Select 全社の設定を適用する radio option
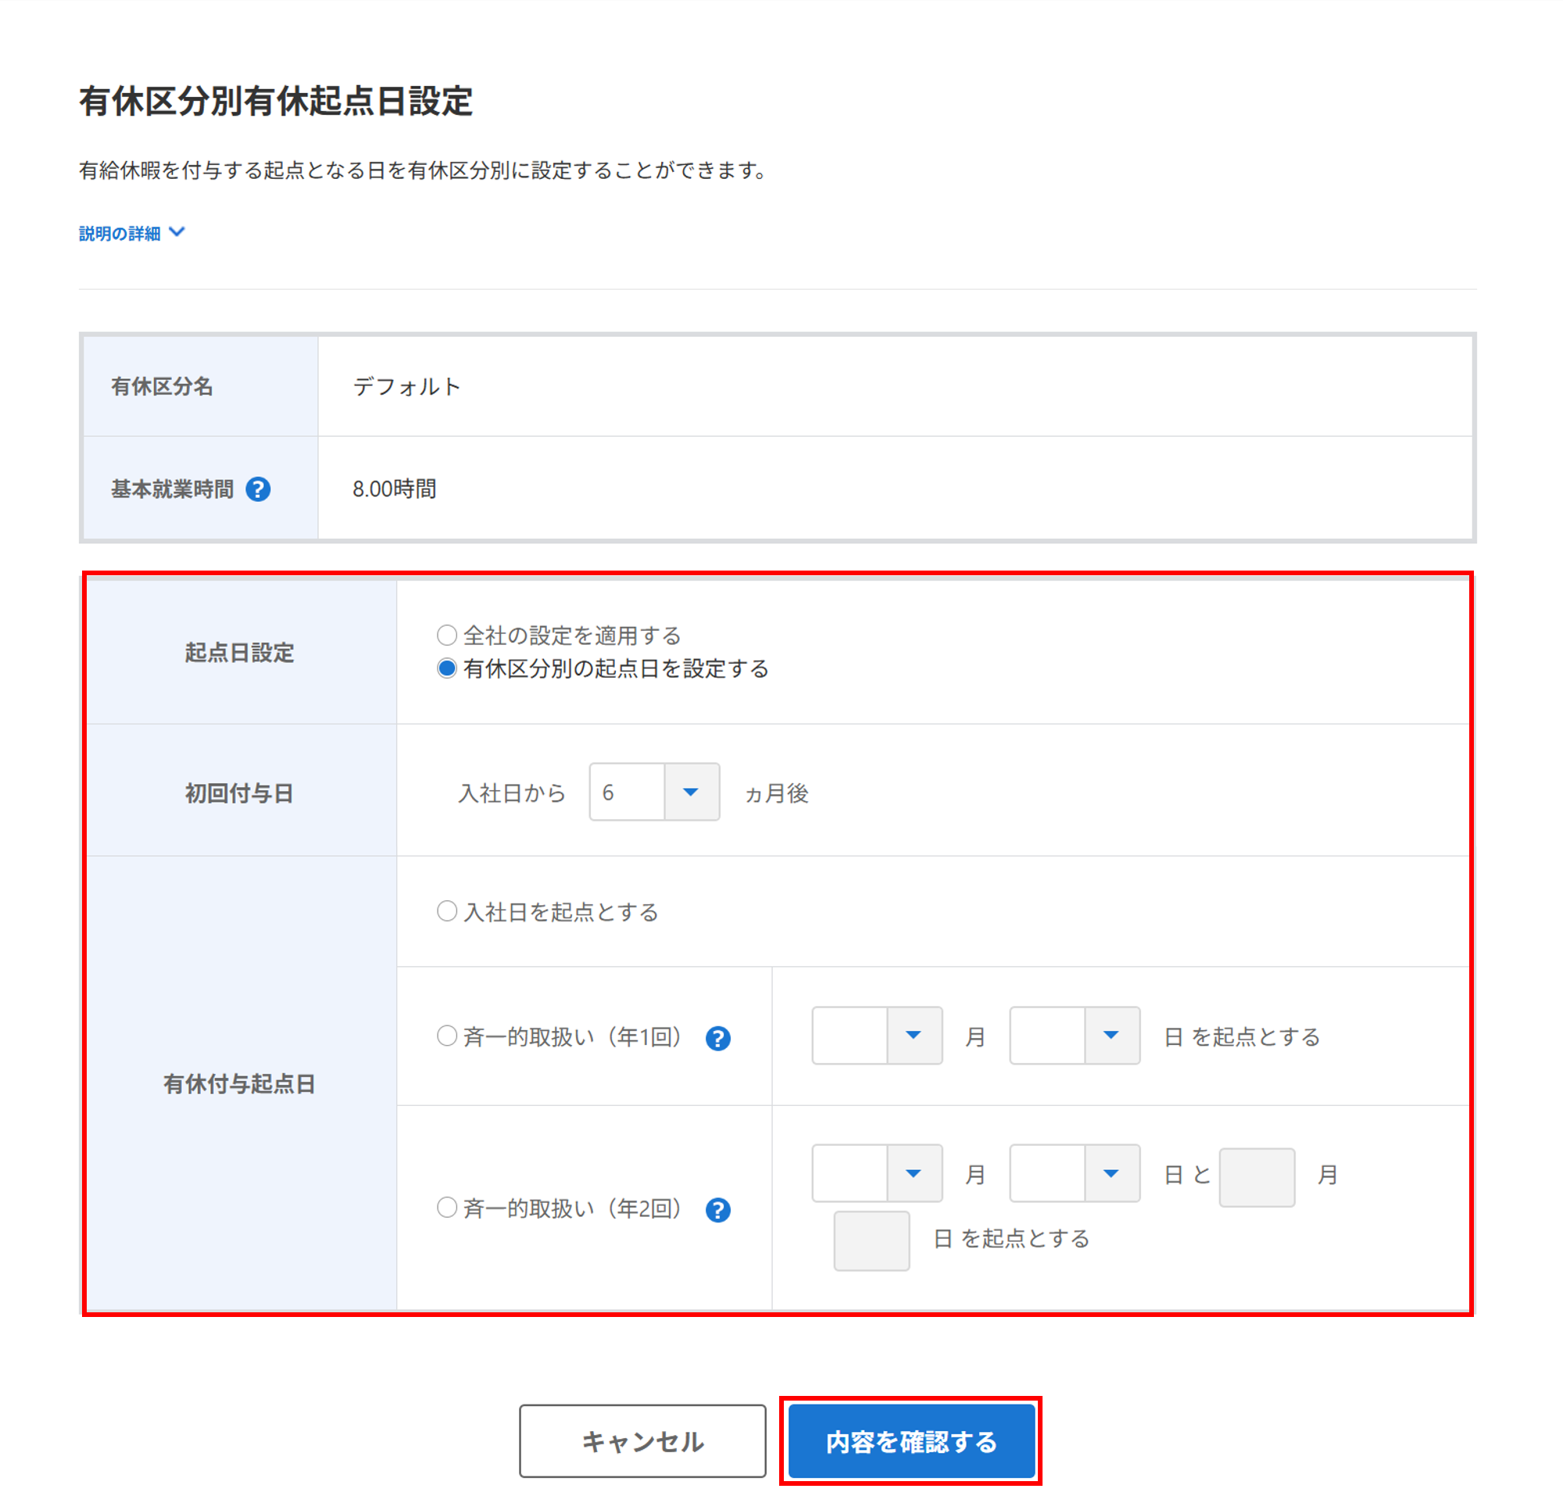Viewport: 1563px width, 1503px height. (x=446, y=635)
